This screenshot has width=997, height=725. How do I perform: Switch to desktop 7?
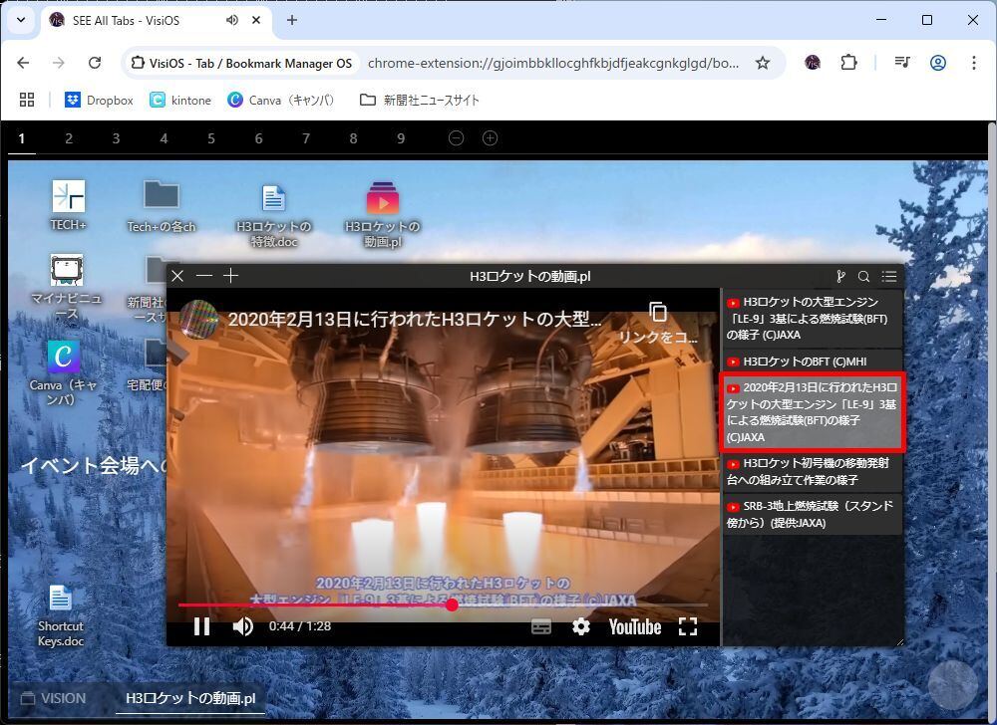306,138
